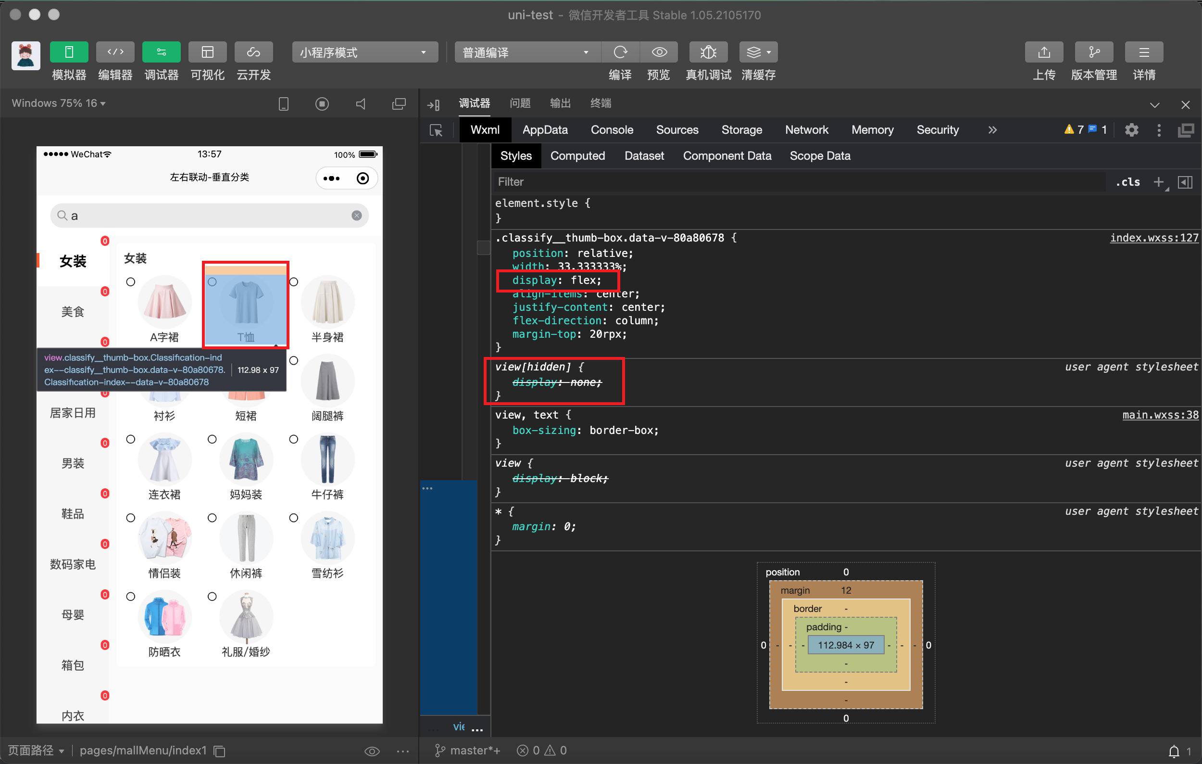Click the real-device debug (真机调试) bug icon
Screen dimensions: 1202x764
(708, 52)
